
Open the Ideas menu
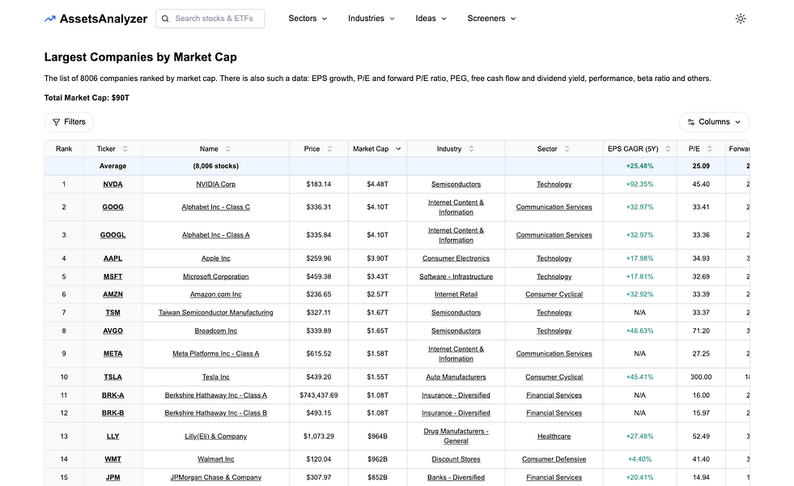click(430, 18)
